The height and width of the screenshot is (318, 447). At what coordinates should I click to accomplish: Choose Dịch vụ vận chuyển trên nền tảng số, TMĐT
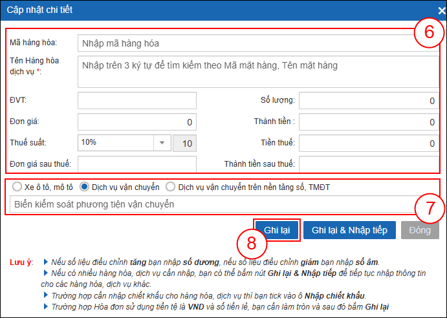click(170, 187)
